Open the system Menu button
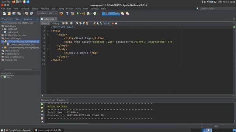 coord(6,1)
